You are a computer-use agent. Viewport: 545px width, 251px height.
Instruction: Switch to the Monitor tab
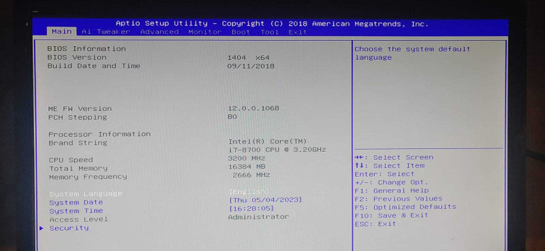tap(205, 32)
